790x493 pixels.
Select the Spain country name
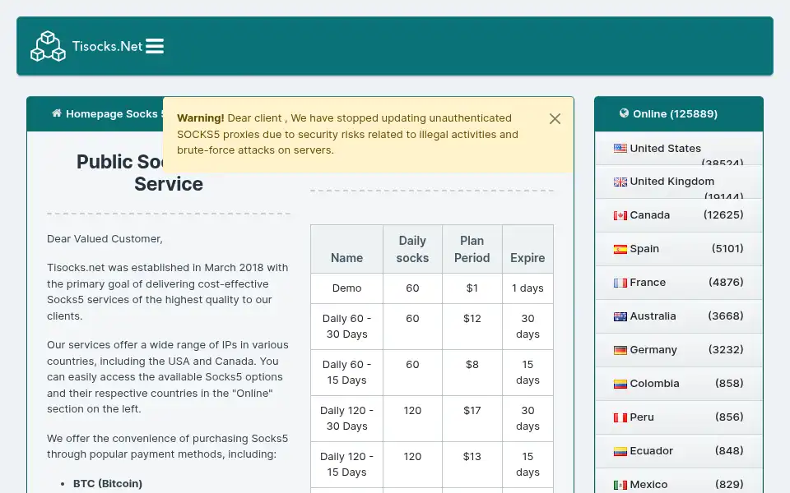click(644, 248)
